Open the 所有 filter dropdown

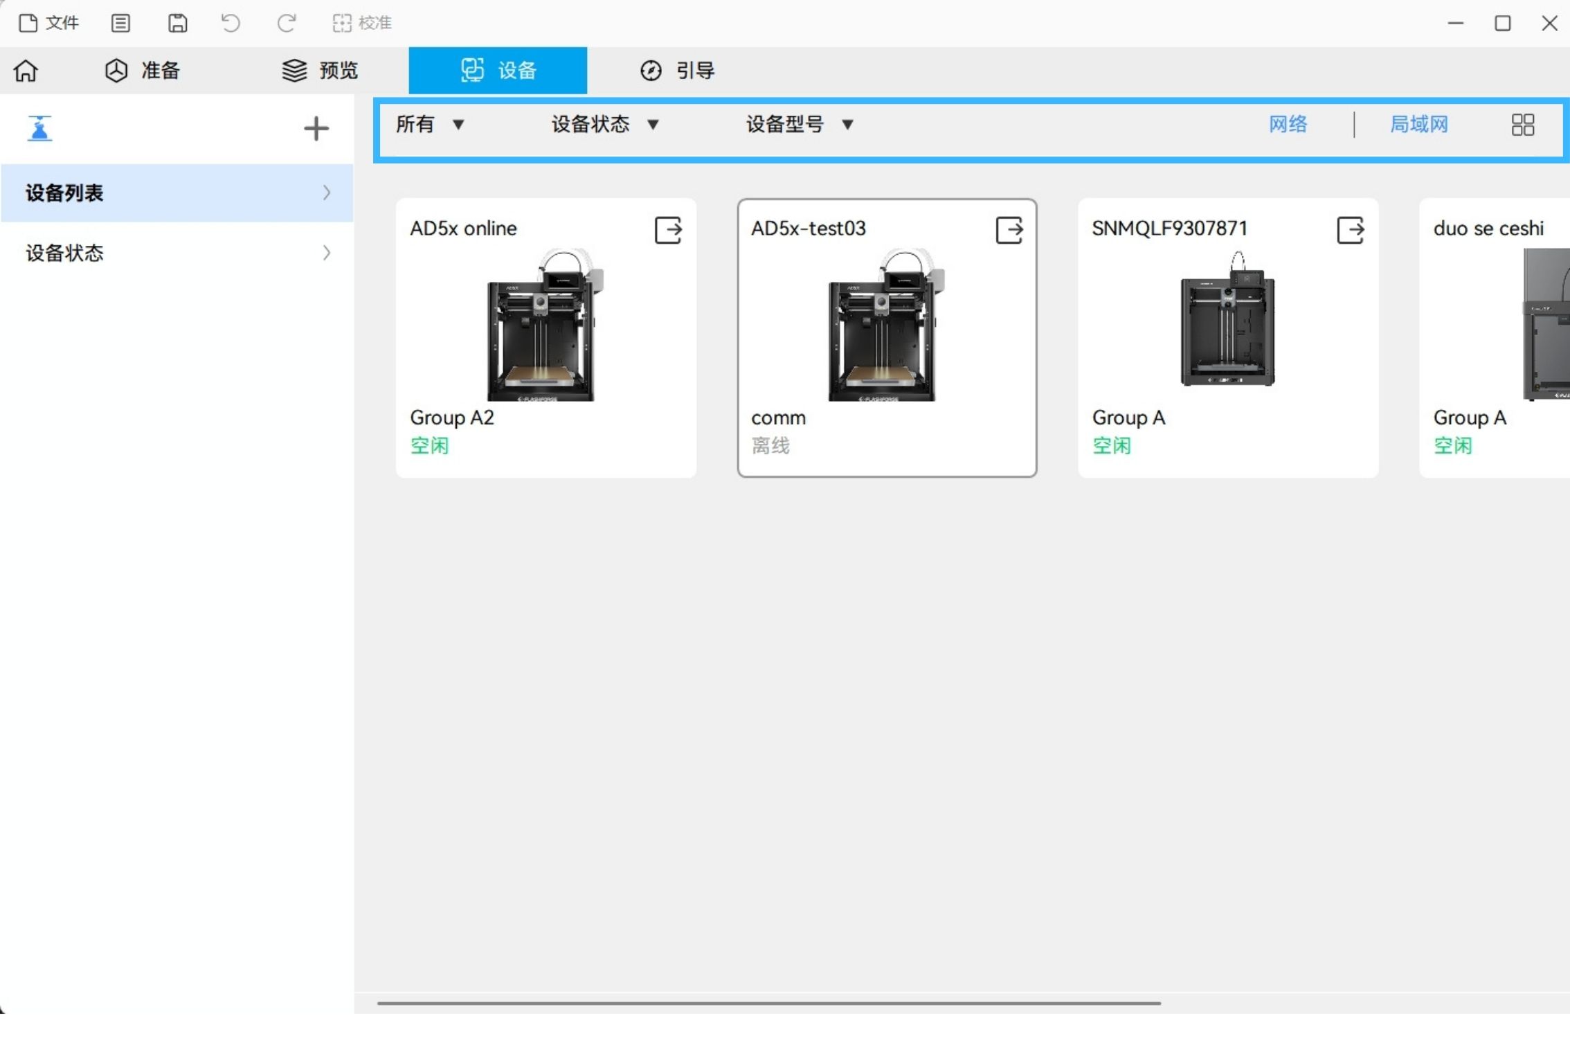430,125
